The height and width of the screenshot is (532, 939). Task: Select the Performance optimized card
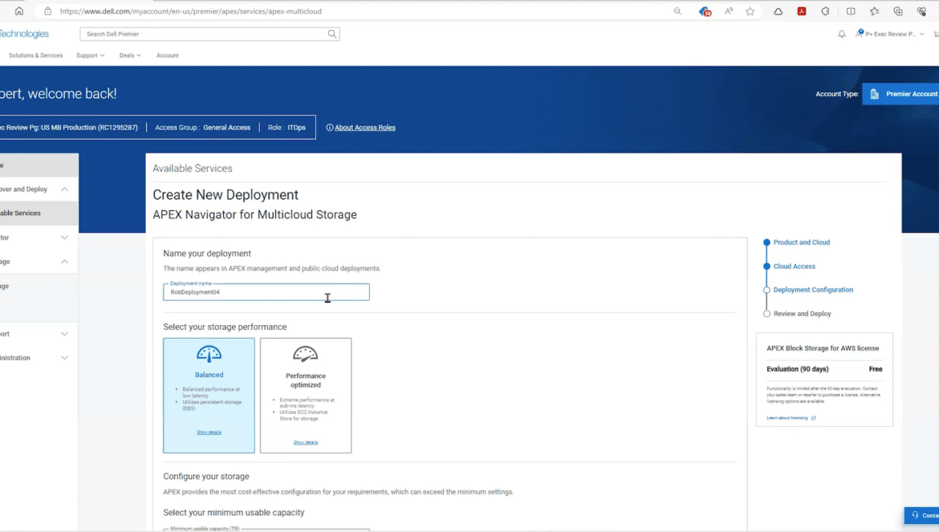point(306,396)
